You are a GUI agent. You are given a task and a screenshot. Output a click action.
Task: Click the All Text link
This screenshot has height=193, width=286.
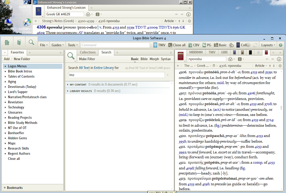pos(84,68)
